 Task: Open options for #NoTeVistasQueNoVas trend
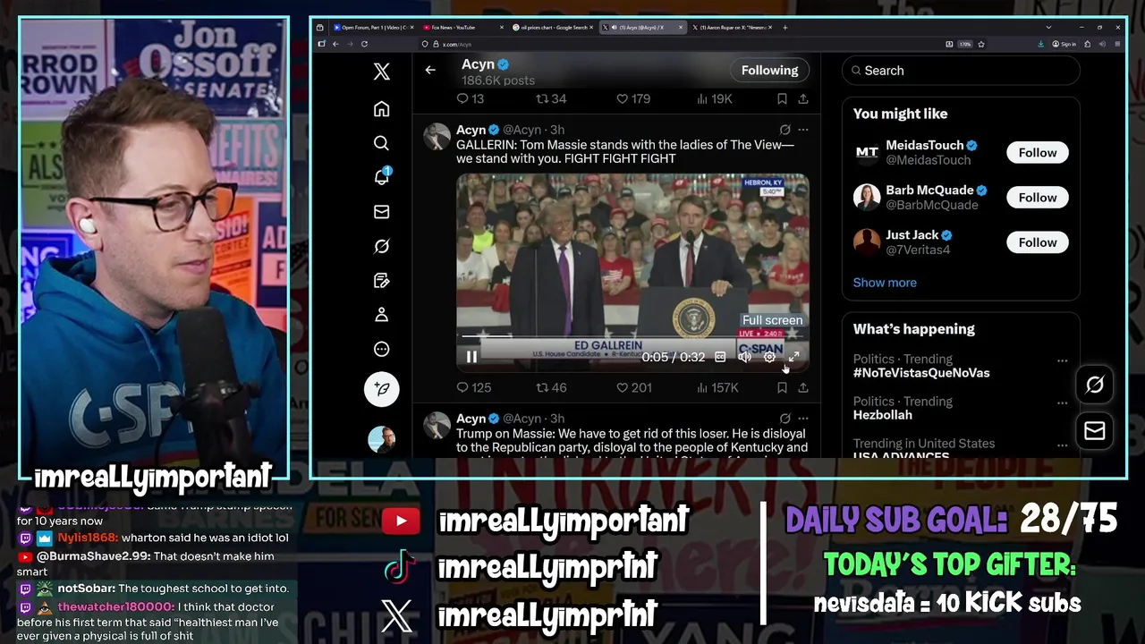(x=1062, y=360)
